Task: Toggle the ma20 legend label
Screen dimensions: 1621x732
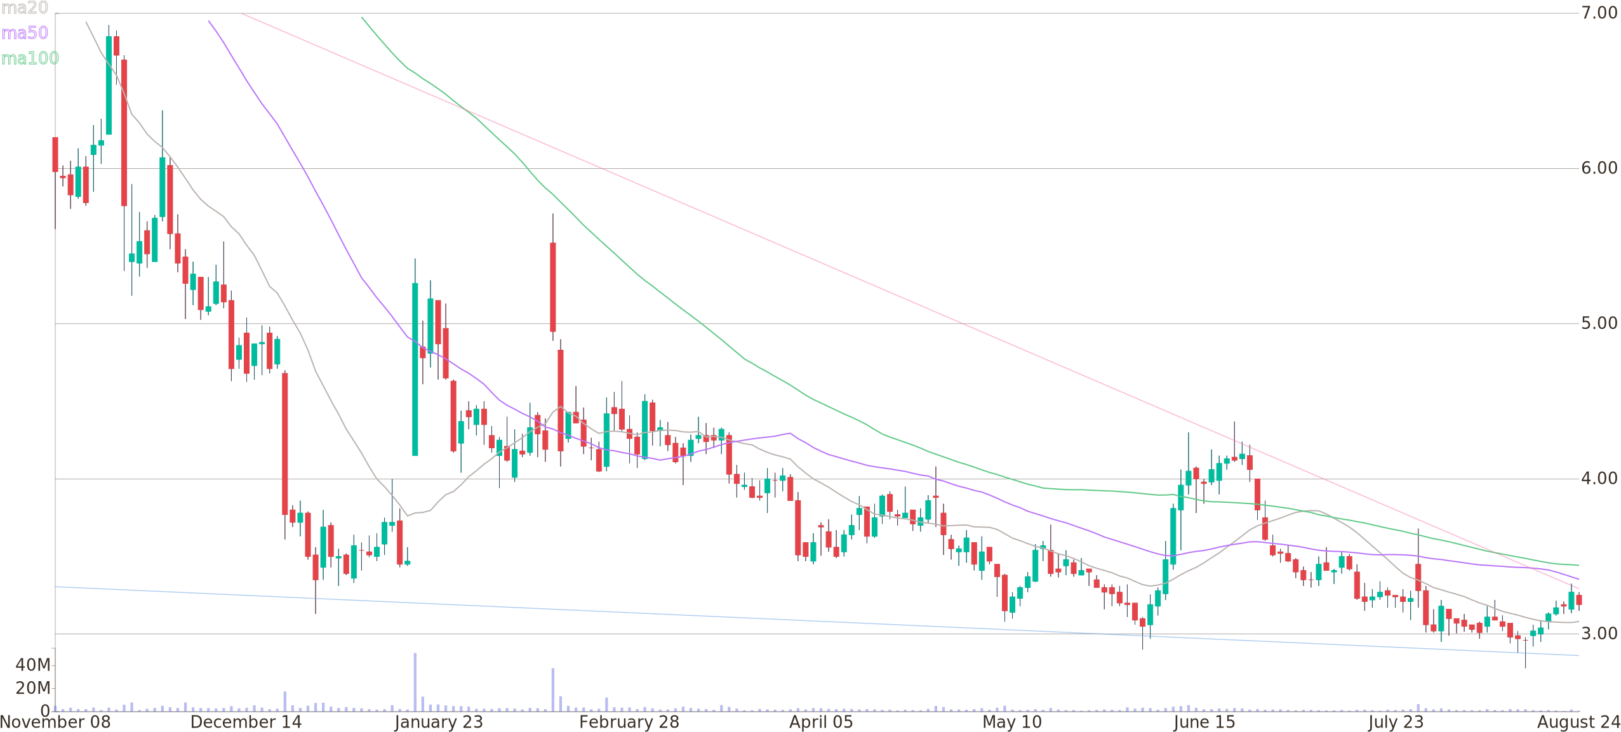Action: pos(25,9)
